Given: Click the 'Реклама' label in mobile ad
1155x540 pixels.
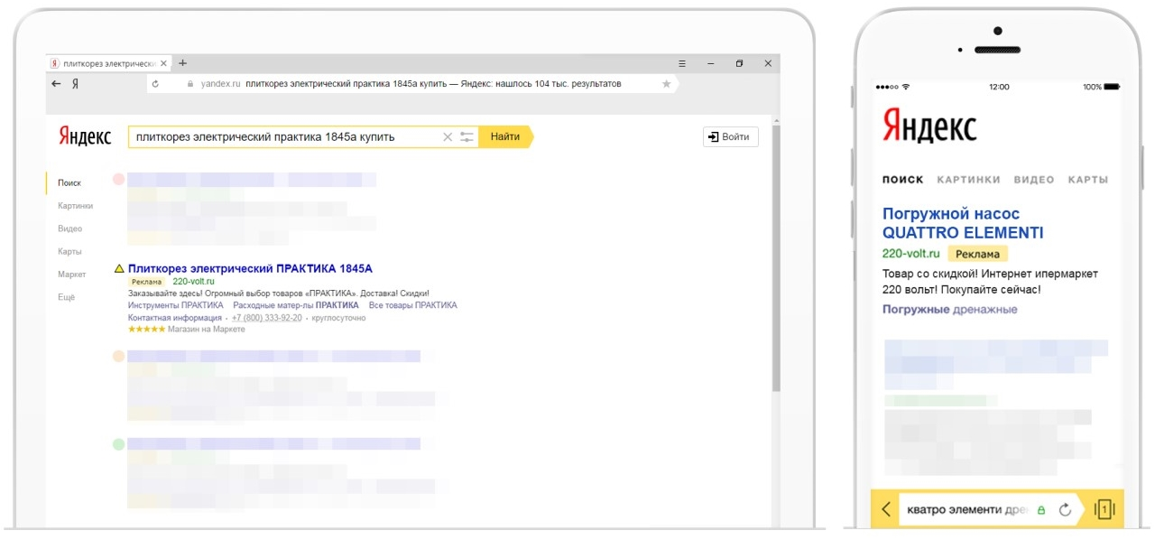Looking at the screenshot, I should (x=977, y=254).
